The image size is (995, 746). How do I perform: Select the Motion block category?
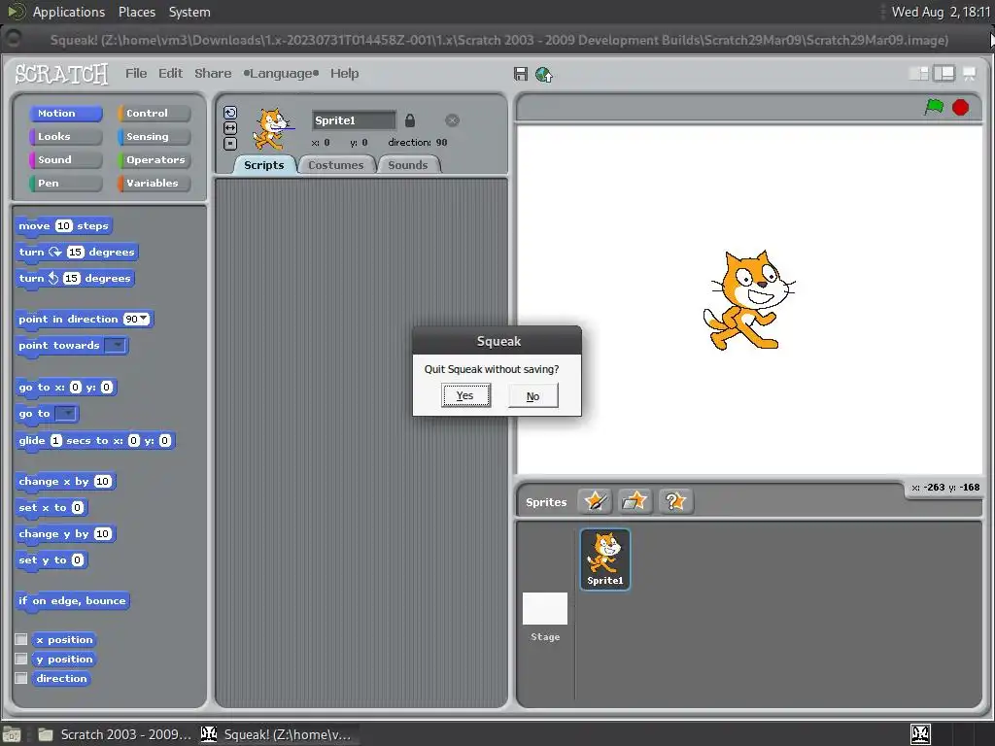pyautogui.click(x=65, y=113)
